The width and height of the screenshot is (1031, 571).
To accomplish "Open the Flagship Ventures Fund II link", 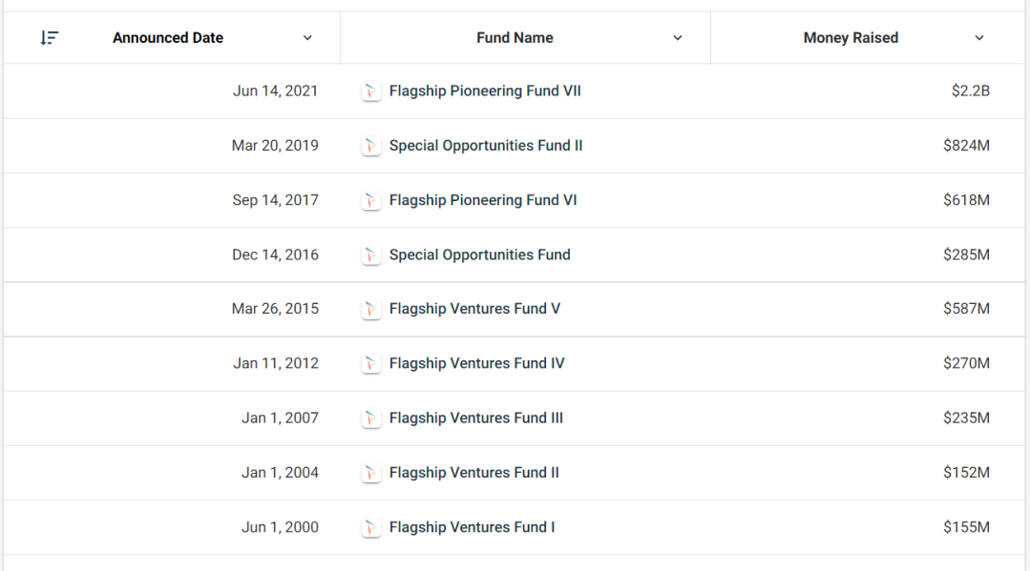I will click(x=474, y=473).
